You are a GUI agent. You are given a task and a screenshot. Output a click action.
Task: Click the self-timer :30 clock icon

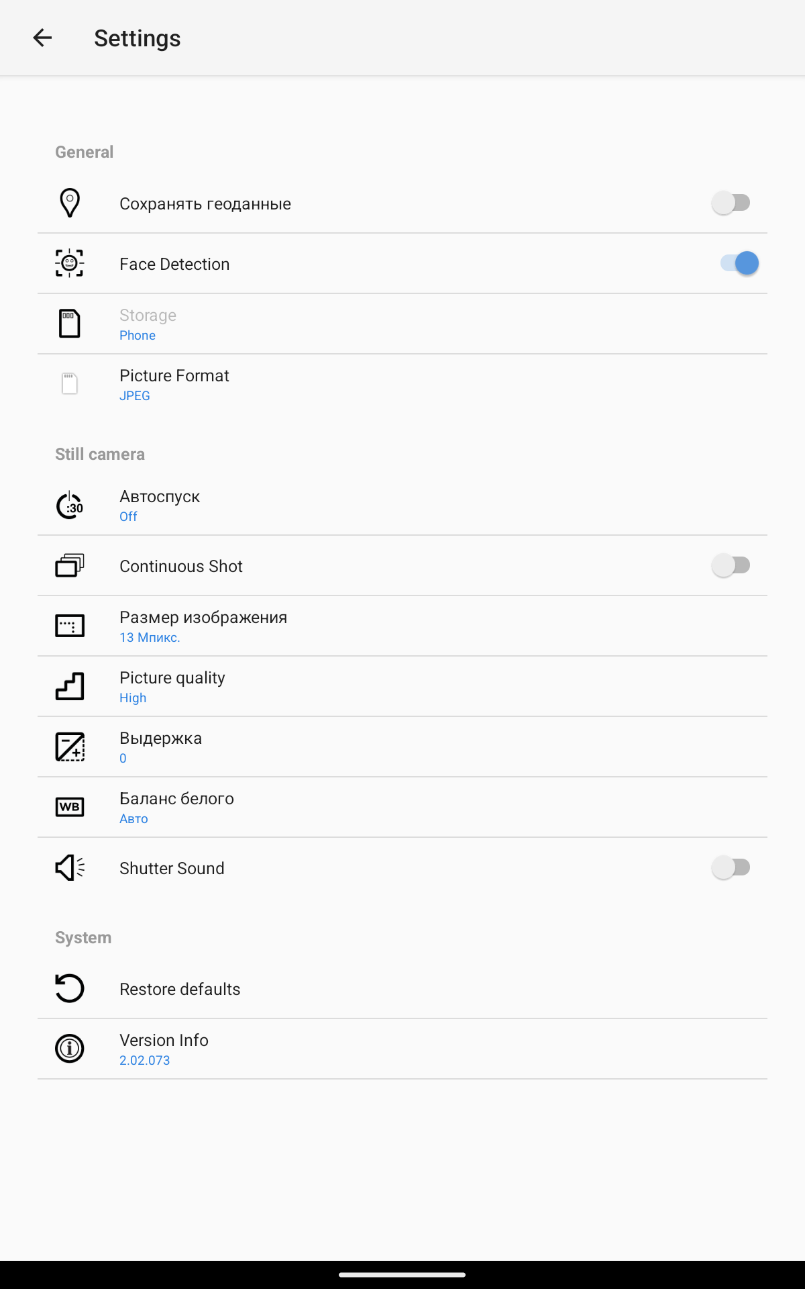70,505
